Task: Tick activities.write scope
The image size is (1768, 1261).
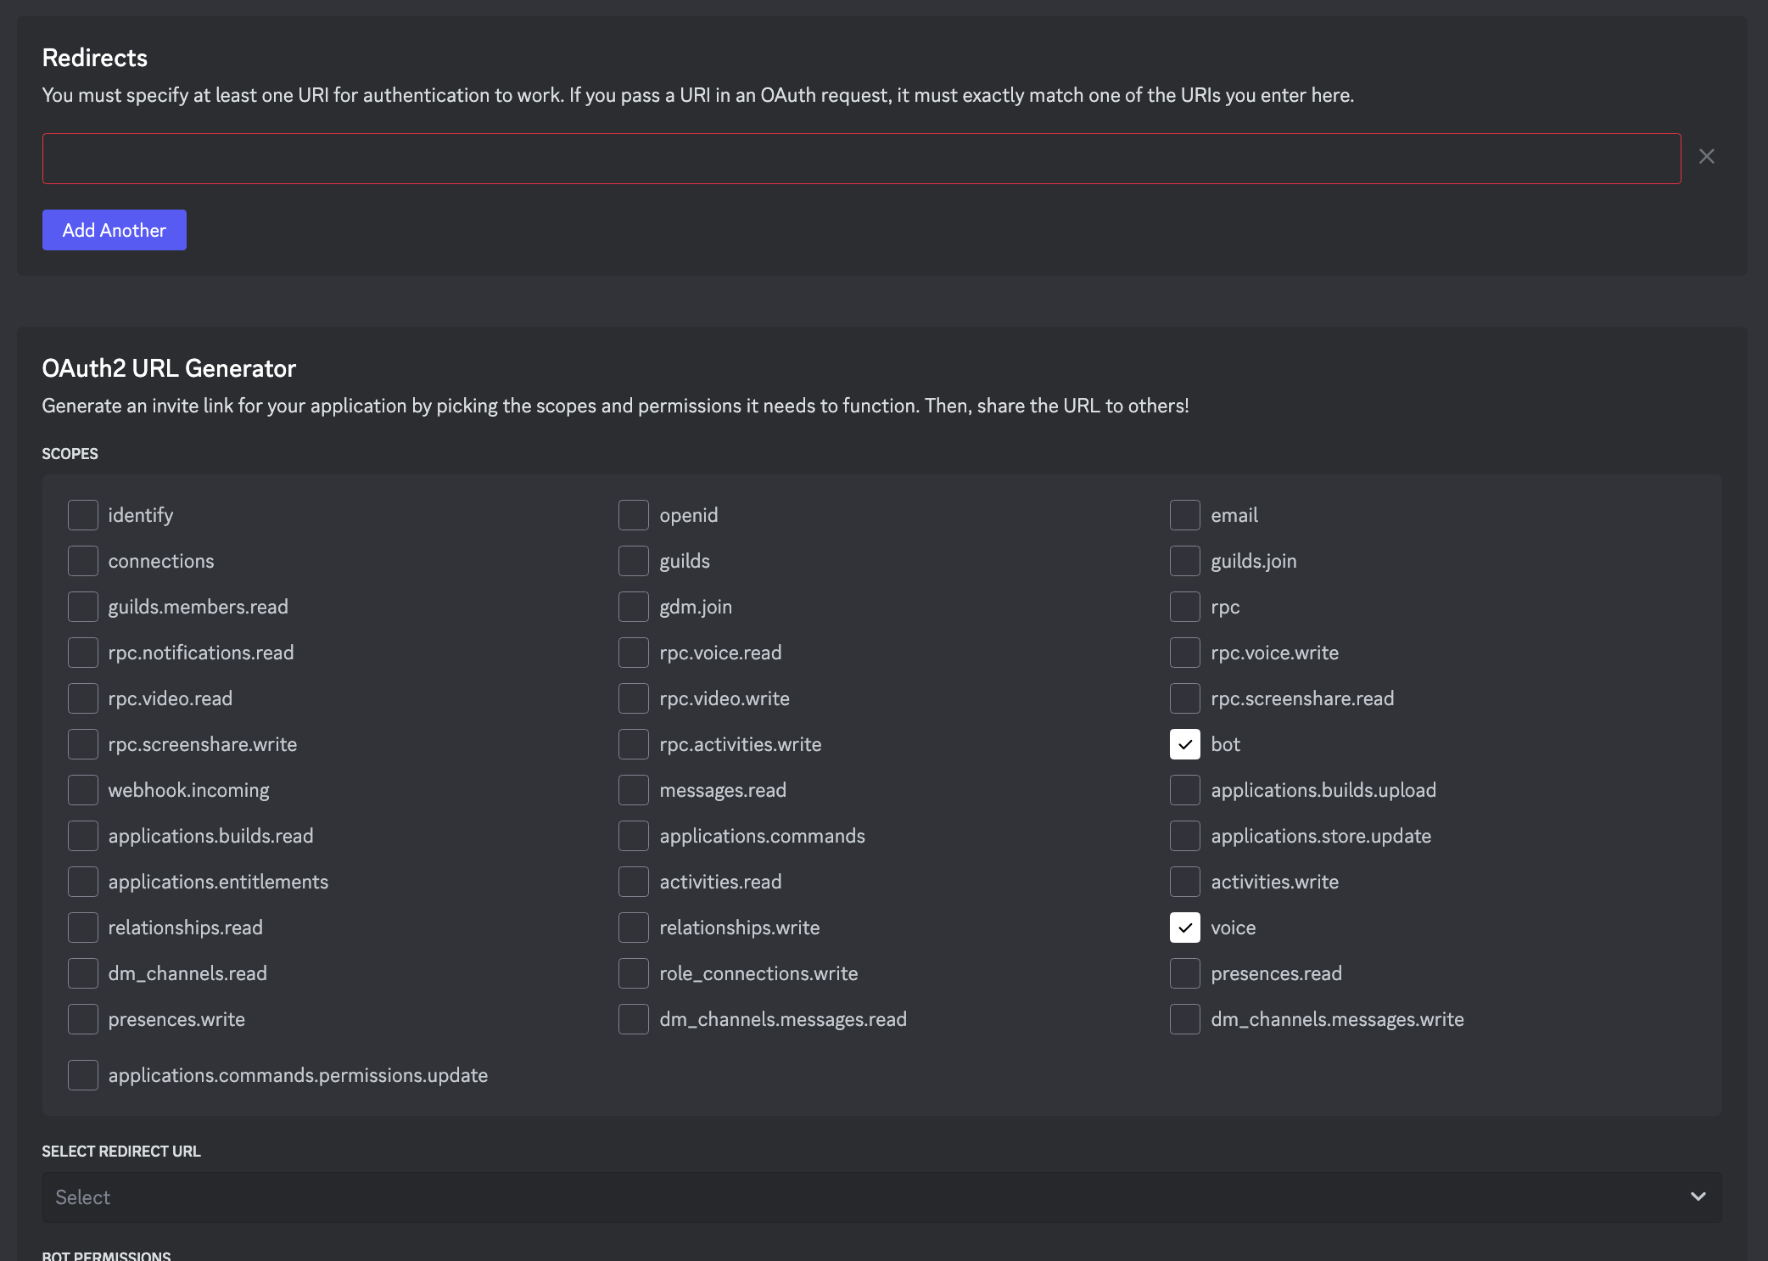Action: click(x=1185, y=882)
